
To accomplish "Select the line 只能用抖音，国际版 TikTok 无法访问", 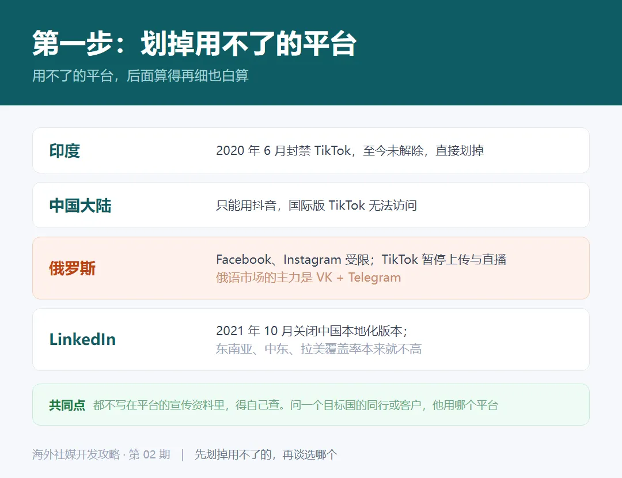I will click(317, 206).
